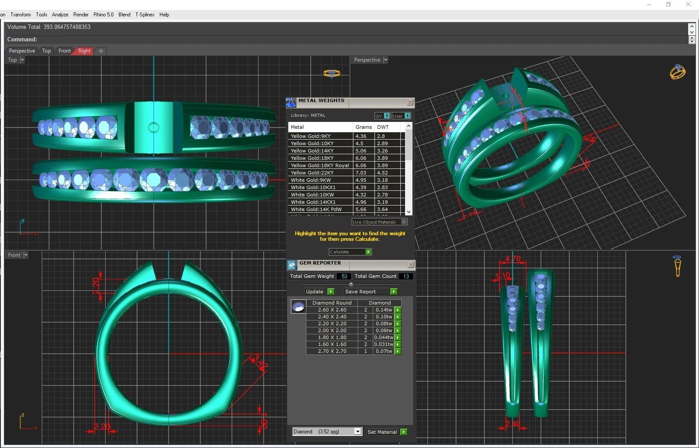Open the Perspective viewport dropdown arrow

pyautogui.click(x=386, y=60)
